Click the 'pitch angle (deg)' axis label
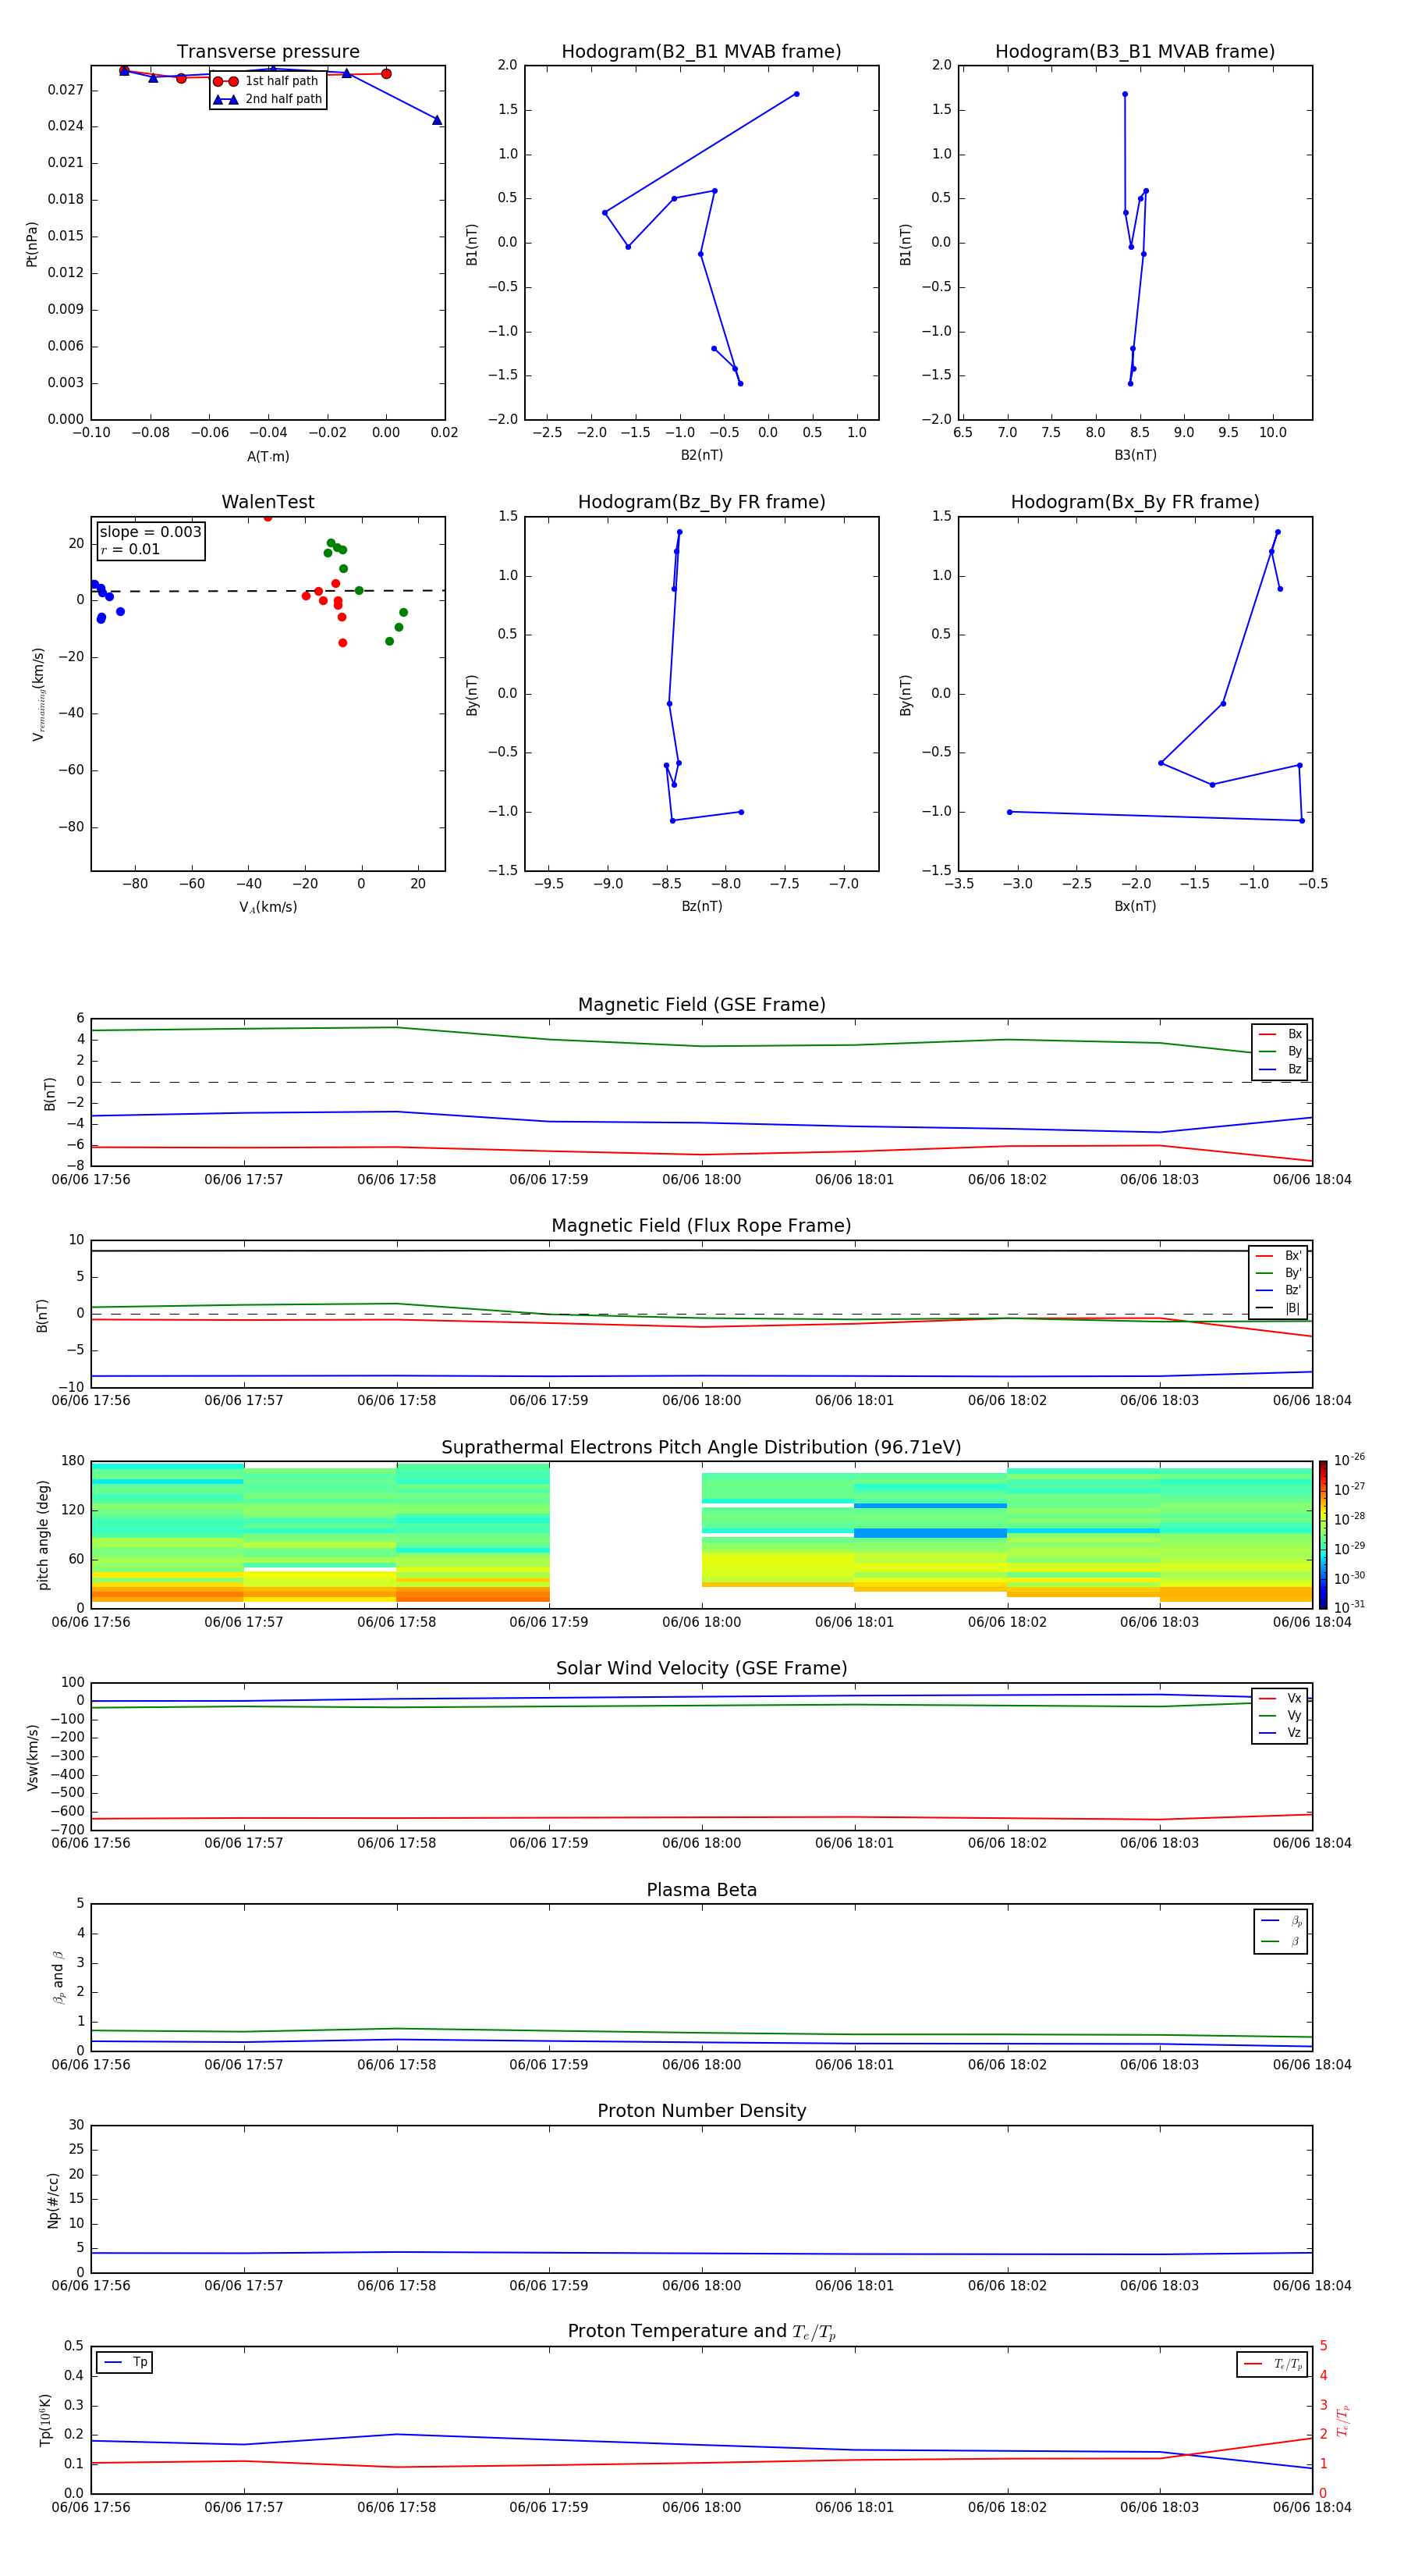The width and height of the screenshot is (1404, 2576). pyautogui.click(x=43, y=1535)
